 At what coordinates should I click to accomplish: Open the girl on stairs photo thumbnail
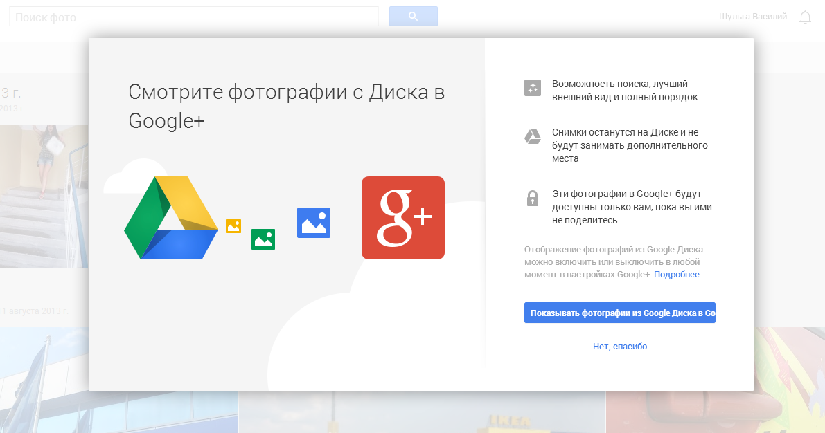[44, 196]
